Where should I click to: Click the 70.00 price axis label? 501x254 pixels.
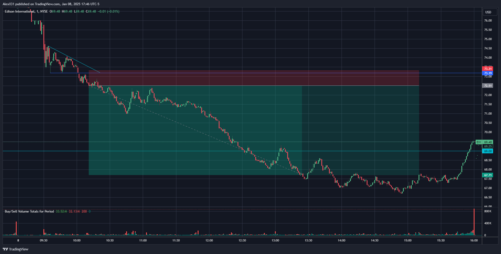pyautogui.click(x=488, y=132)
